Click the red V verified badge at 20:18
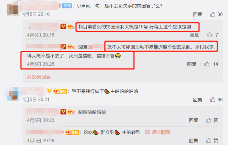This screenshot has width=228, height=145. [63, 26]
